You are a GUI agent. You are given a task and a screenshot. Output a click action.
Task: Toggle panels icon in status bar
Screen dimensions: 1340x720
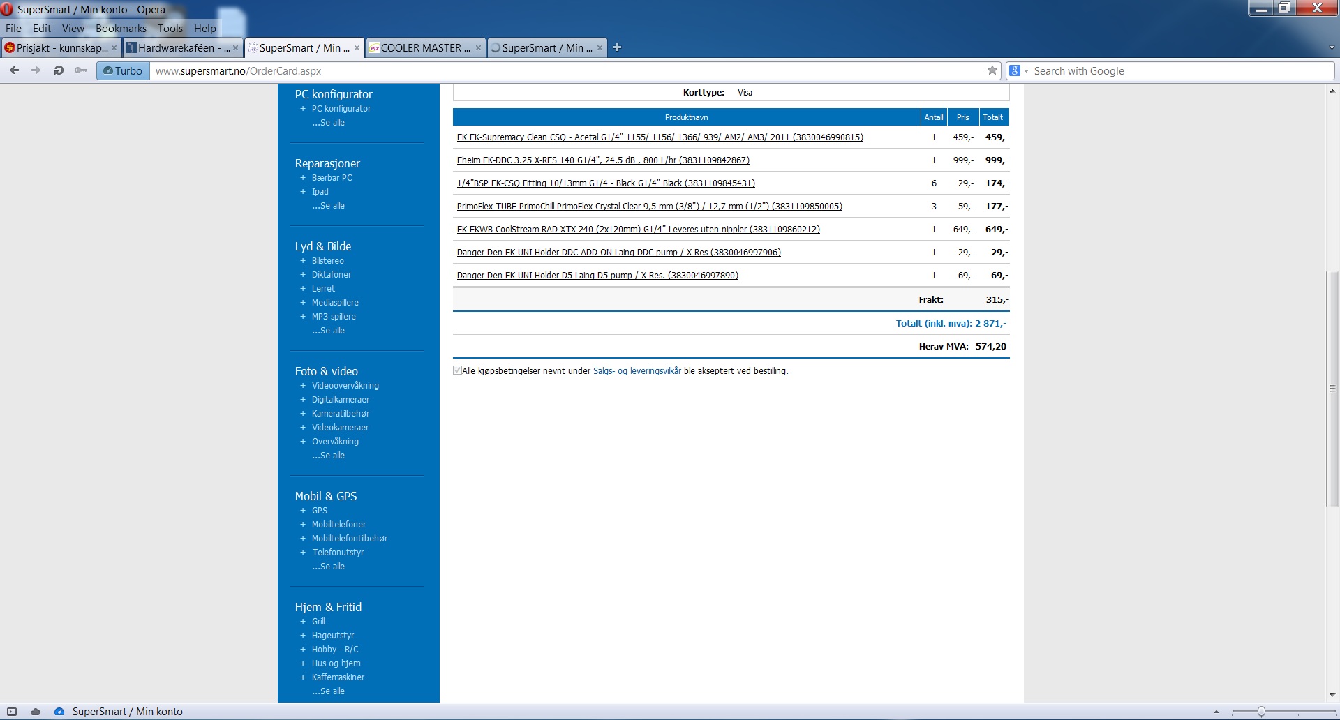[x=12, y=712]
